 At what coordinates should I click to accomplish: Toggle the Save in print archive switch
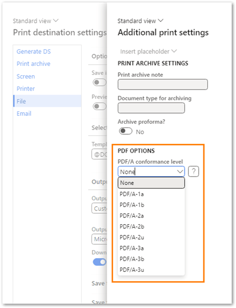[x=99, y=82]
